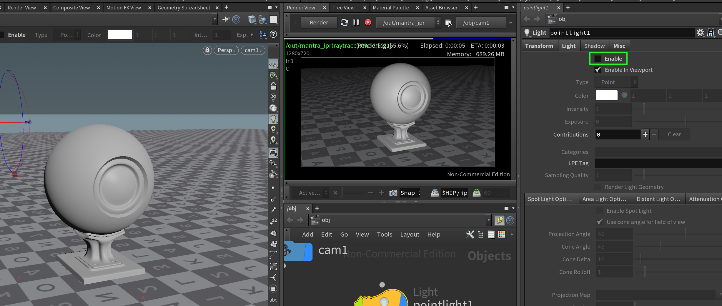Switch to the Shadow tab

[595, 46]
